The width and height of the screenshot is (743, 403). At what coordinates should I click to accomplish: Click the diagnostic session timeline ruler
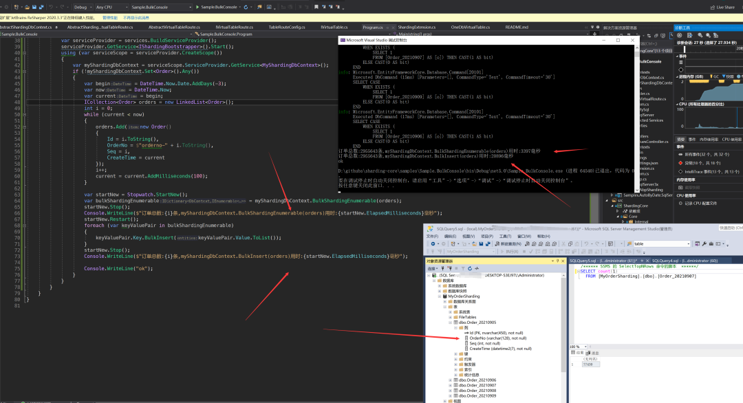click(709, 49)
